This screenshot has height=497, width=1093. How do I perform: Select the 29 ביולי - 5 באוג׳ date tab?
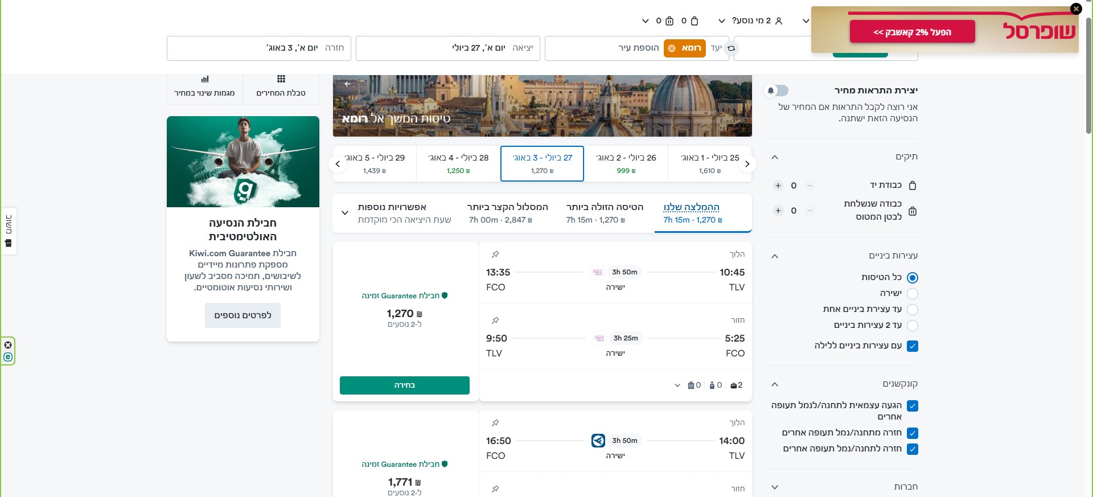(x=375, y=164)
